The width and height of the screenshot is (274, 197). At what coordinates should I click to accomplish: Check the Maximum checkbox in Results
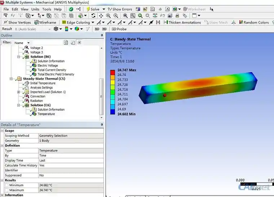[6, 190]
